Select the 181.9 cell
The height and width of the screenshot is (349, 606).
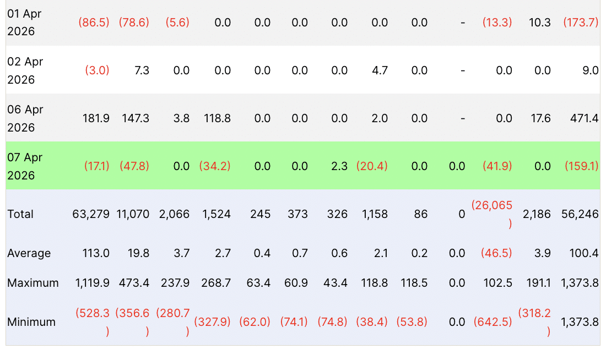click(x=95, y=118)
